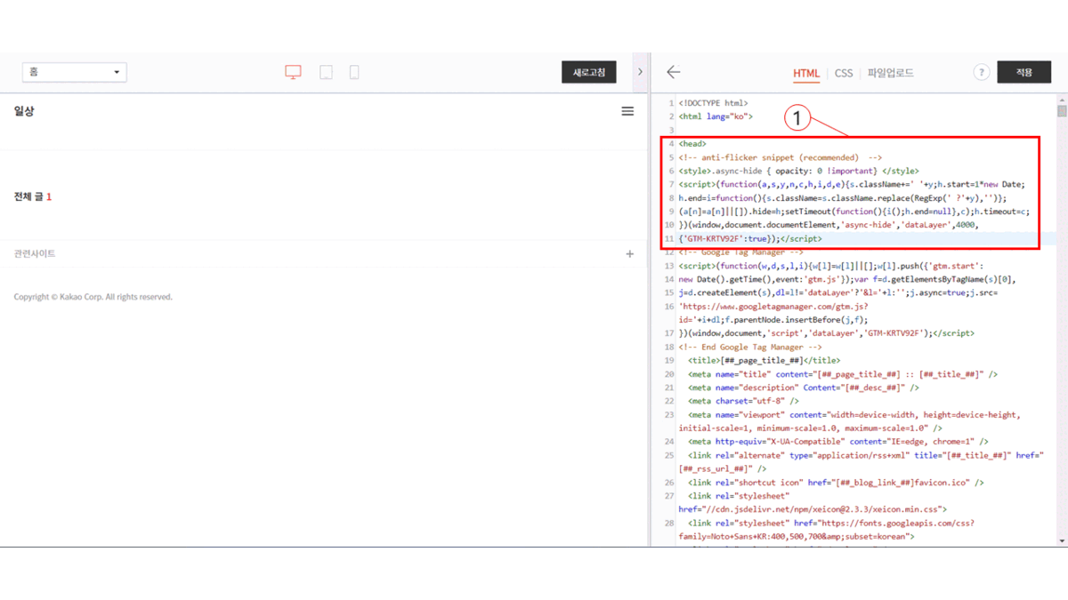This screenshot has width=1068, height=600.
Task: Go back using the left arrow icon
Action: pyautogui.click(x=674, y=72)
